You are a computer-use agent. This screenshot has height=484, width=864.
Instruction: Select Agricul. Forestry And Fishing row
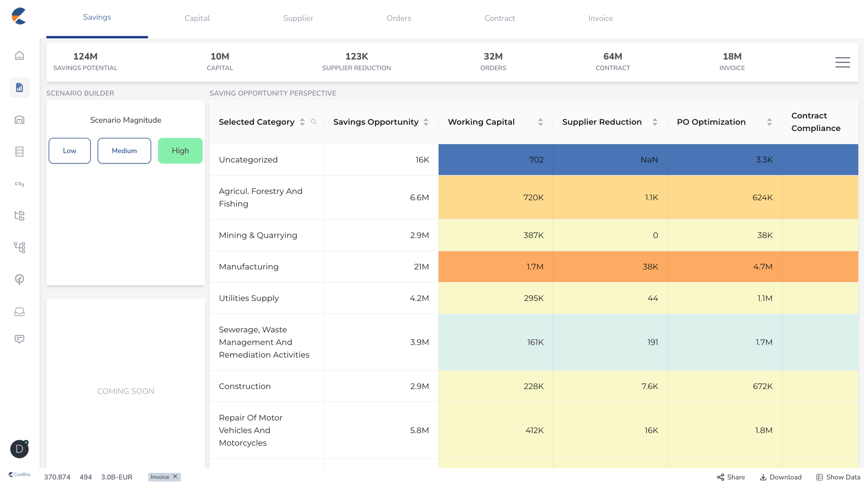point(534,197)
